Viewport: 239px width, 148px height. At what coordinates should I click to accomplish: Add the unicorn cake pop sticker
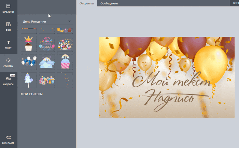[29, 80]
